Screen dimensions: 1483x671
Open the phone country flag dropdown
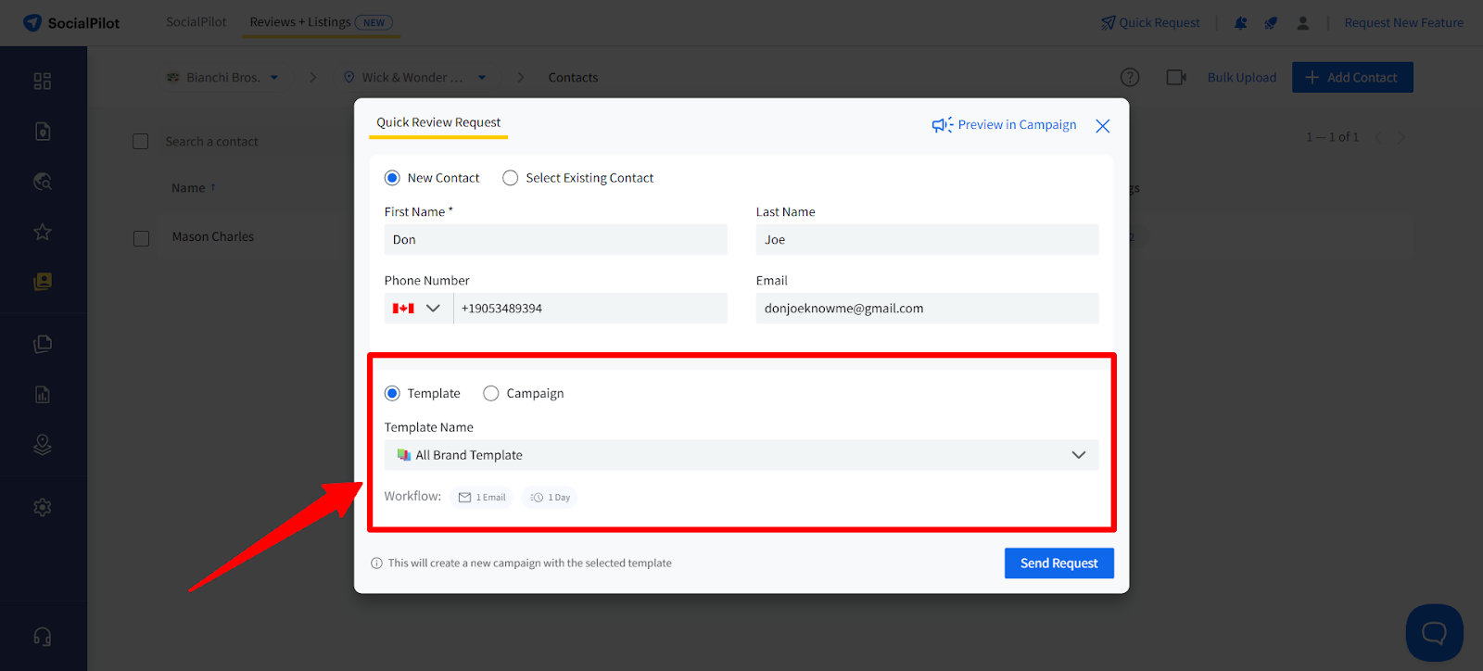point(418,309)
